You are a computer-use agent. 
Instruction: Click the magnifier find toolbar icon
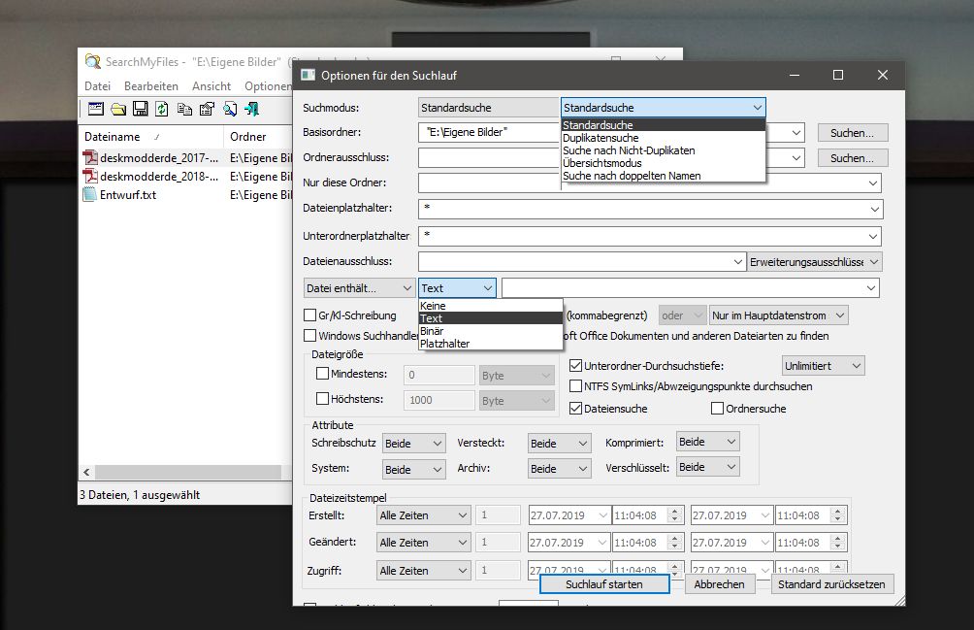tap(230, 110)
